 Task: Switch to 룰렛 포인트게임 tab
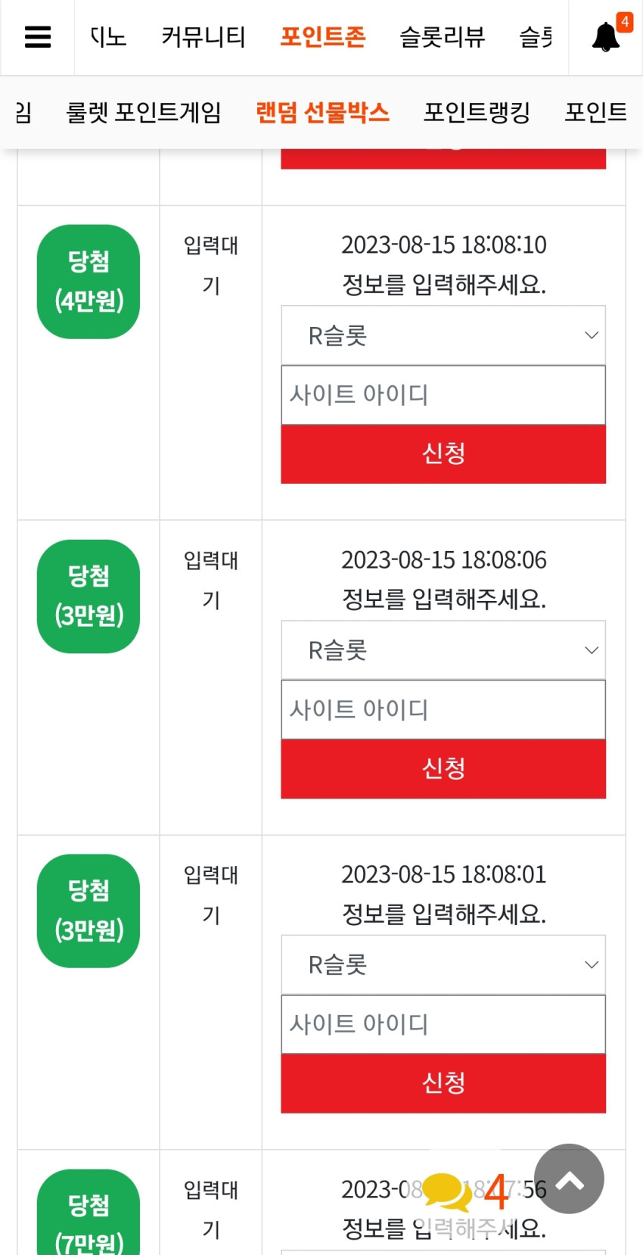click(144, 113)
